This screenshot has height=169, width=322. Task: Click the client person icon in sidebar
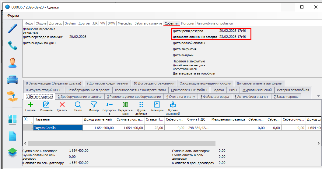(12, 63)
